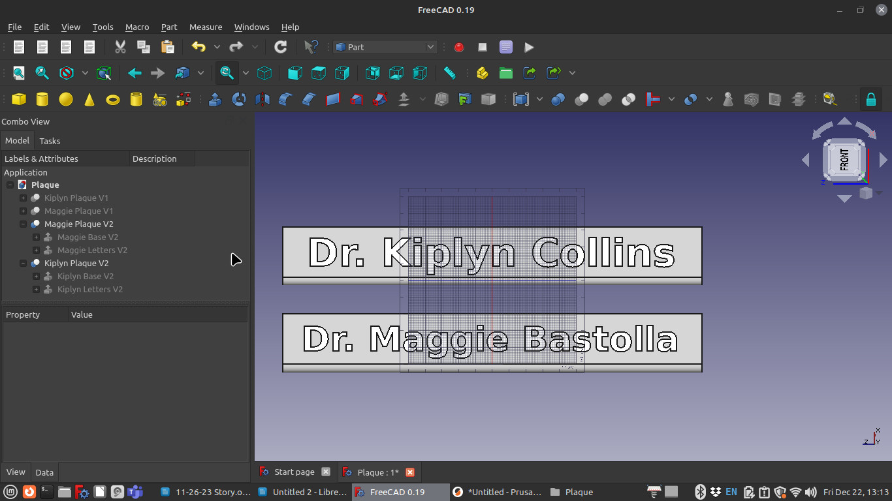Open the Windows menu

(x=251, y=27)
